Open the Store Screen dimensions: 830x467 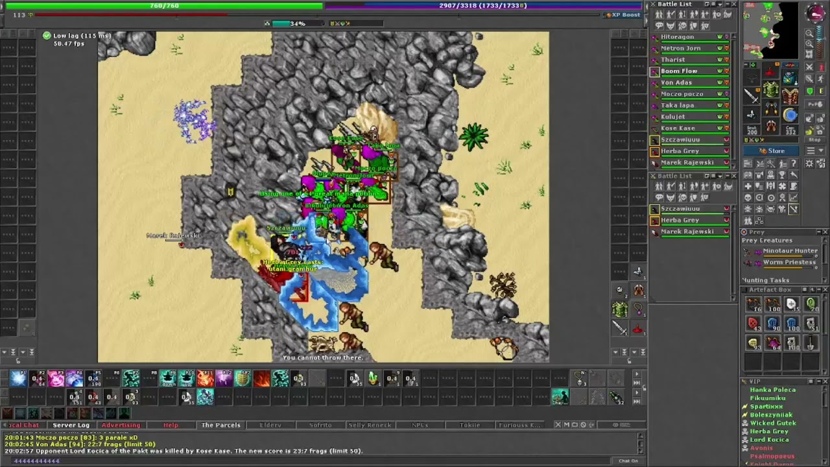772,151
